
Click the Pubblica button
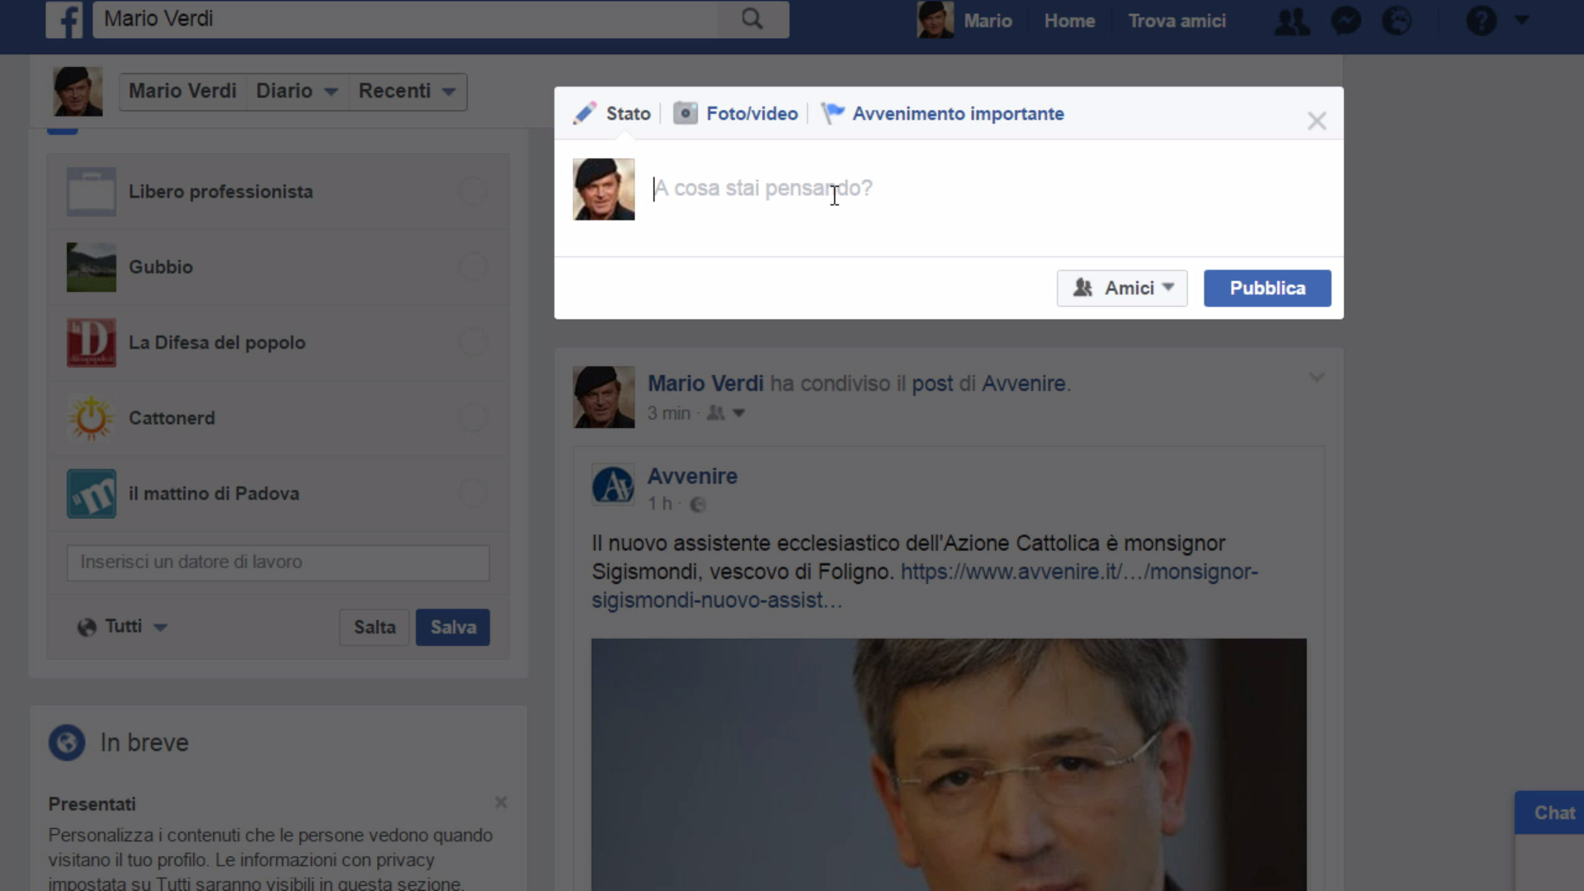[x=1267, y=288]
